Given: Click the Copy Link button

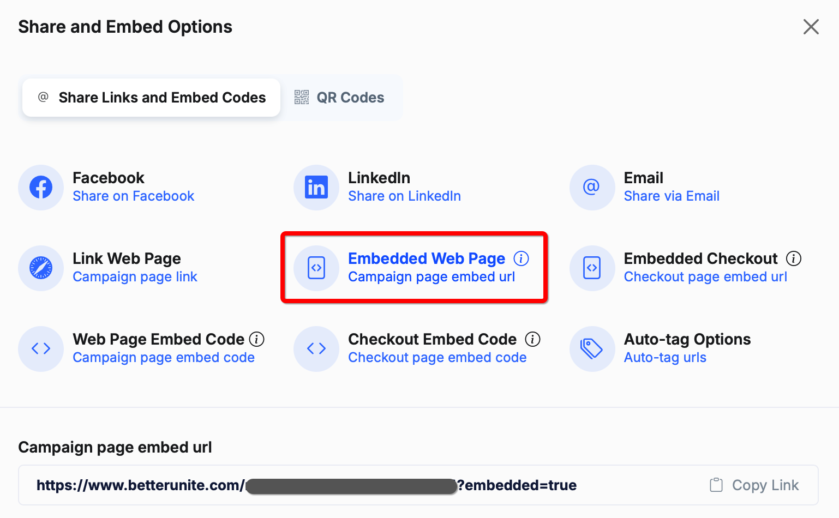Looking at the screenshot, I should click(x=754, y=485).
